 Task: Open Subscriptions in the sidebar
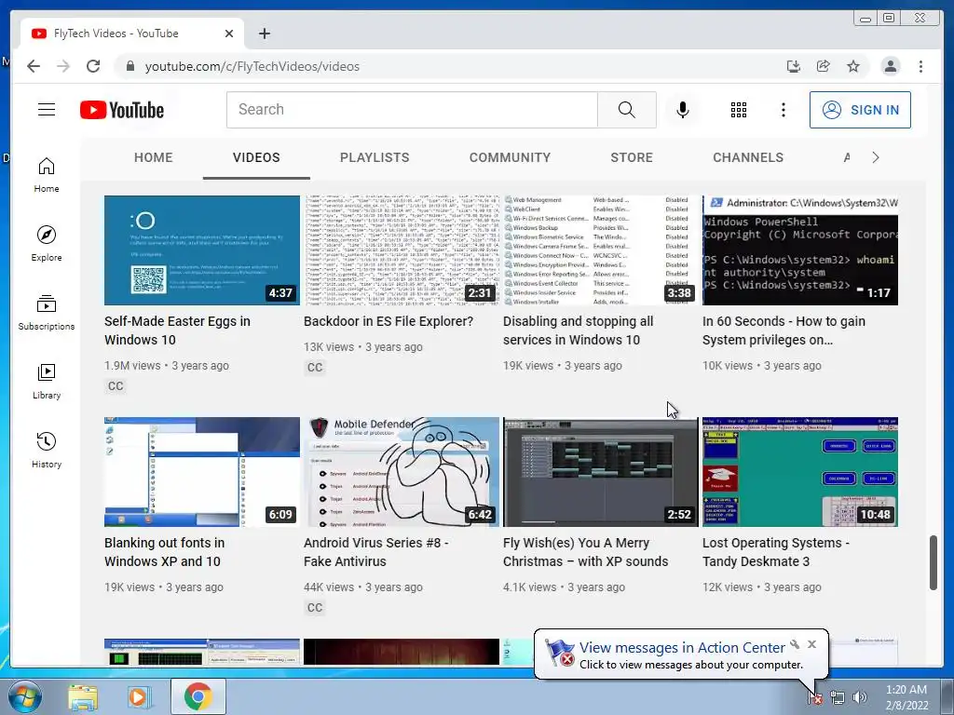pyautogui.click(x=47, y=313)
